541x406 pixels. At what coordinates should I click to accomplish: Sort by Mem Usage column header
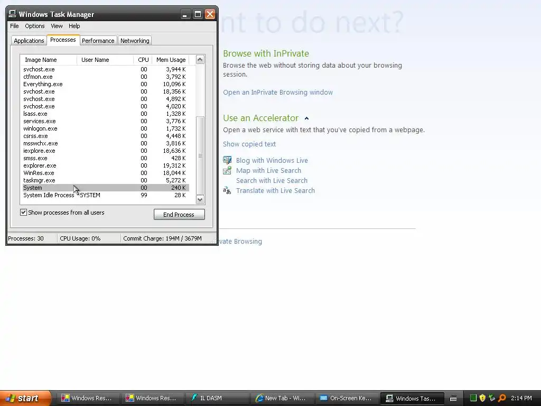tap(171, 60)
